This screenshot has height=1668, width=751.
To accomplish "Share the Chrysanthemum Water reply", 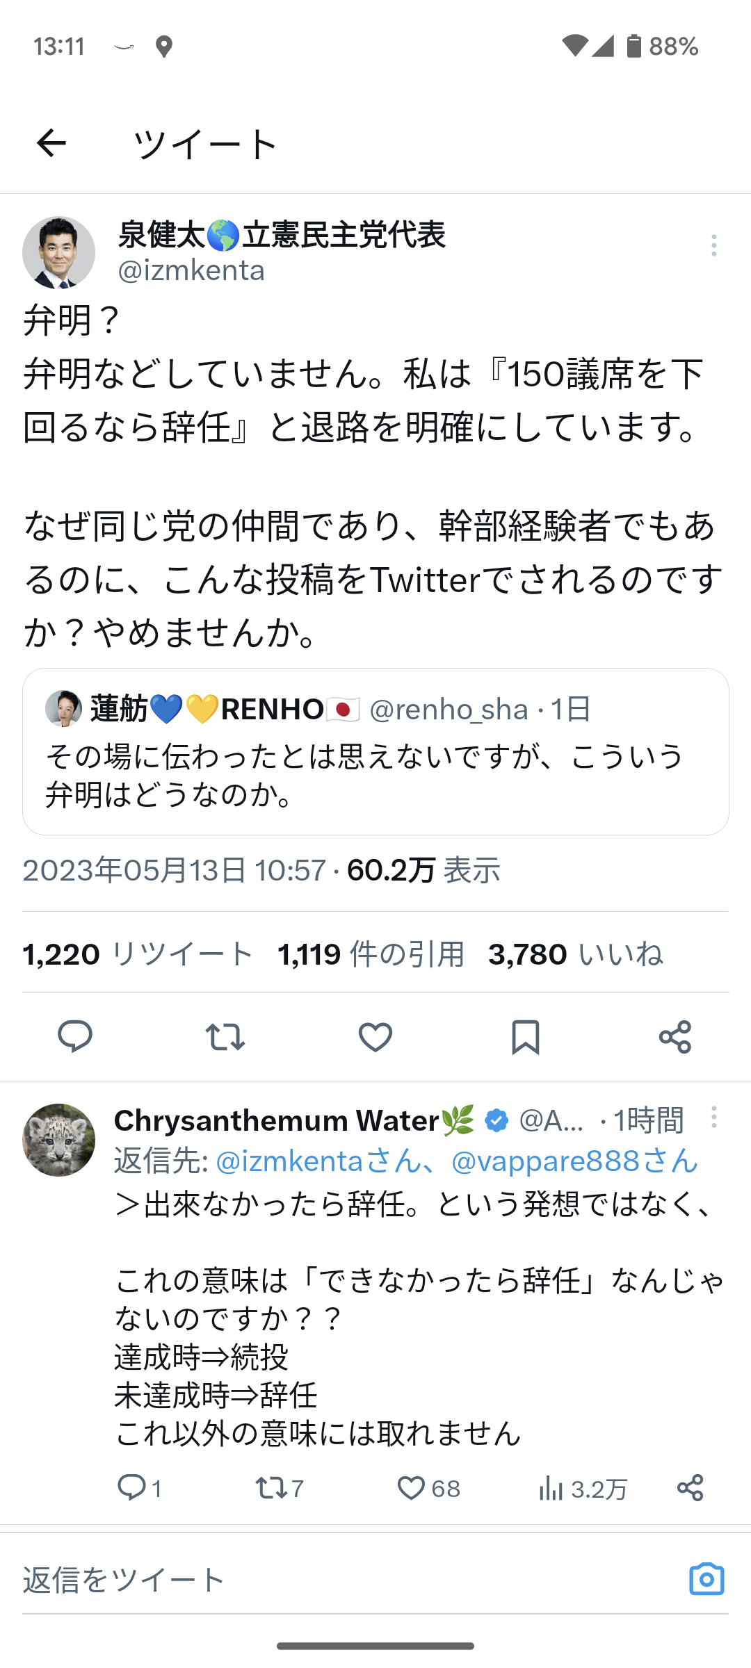I will coord(690,1488).
